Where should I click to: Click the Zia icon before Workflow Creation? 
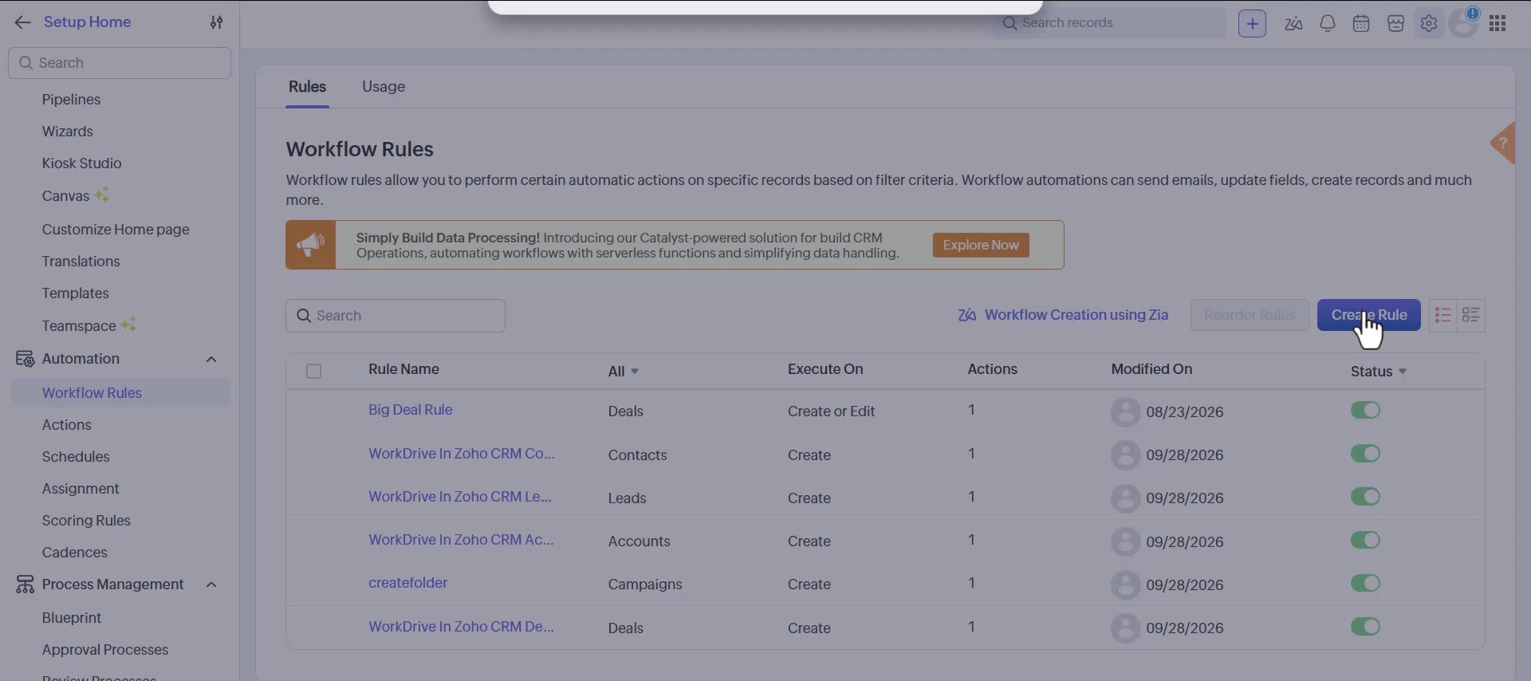[x=967, y=315]
